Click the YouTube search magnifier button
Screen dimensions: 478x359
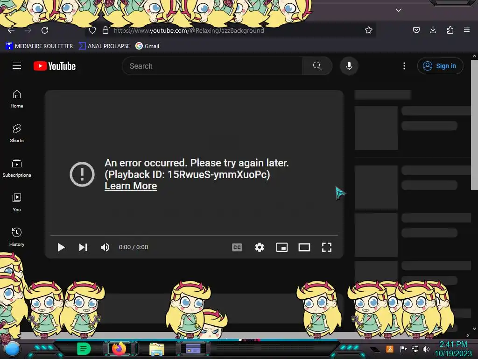coord(317,66)
